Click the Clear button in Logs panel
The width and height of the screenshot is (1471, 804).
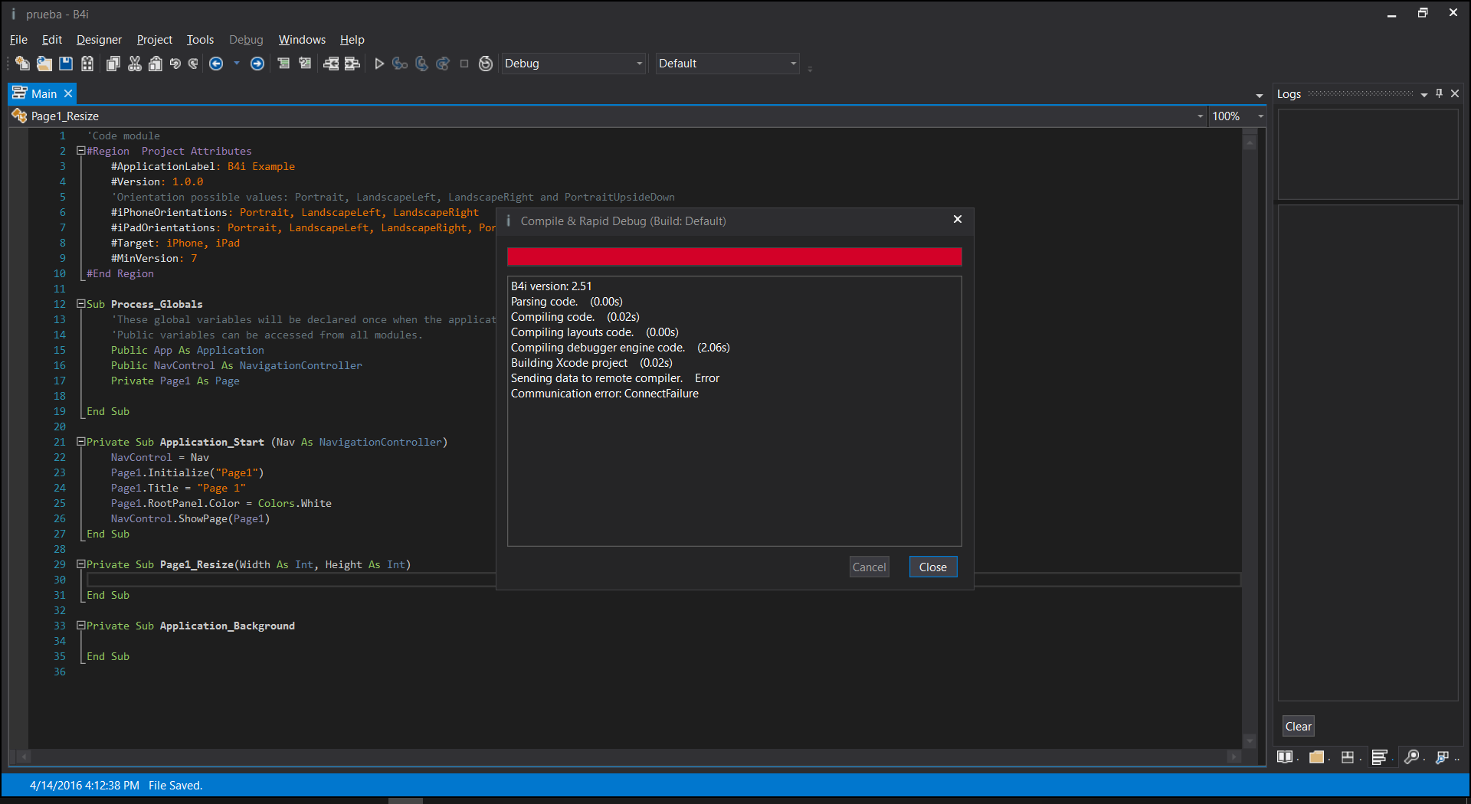pyautogui.click(x=1298, y=726)
